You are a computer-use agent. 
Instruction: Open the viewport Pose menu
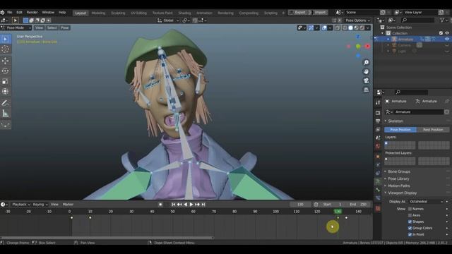coord(65,28)
